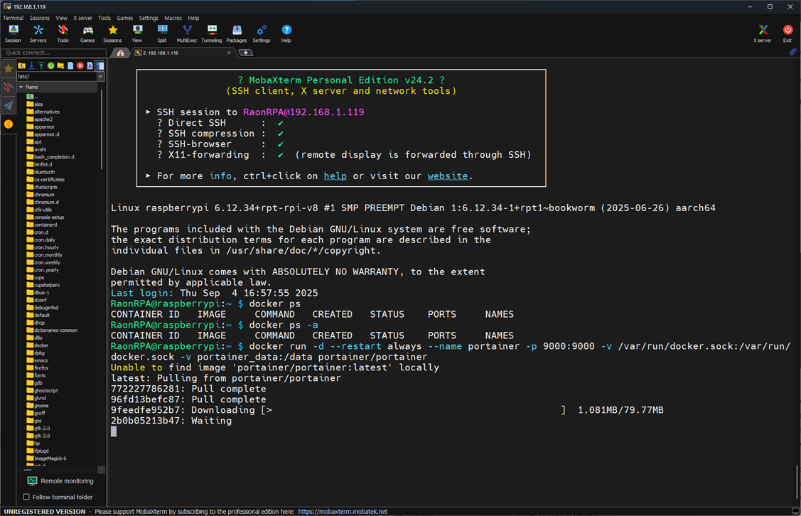Refresh the SFTP folder with green icon
801x516 pixels.
[x=50, y=65]
